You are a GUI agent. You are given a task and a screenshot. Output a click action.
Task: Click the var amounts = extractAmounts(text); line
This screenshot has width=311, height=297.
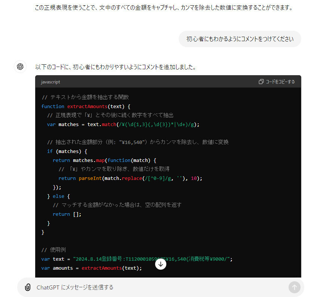92,268
